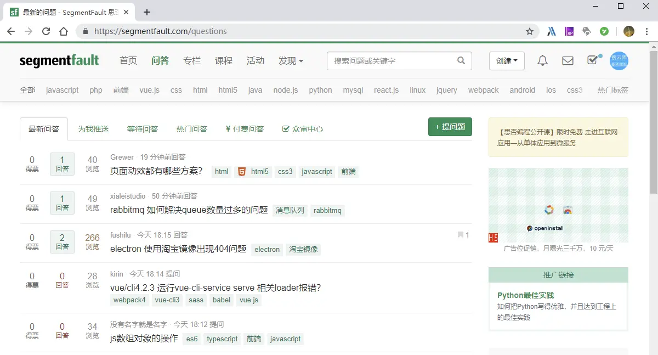Viewport: 658px width, 355px height.
Task: Open a new browser tab
Action: [147, 12]
